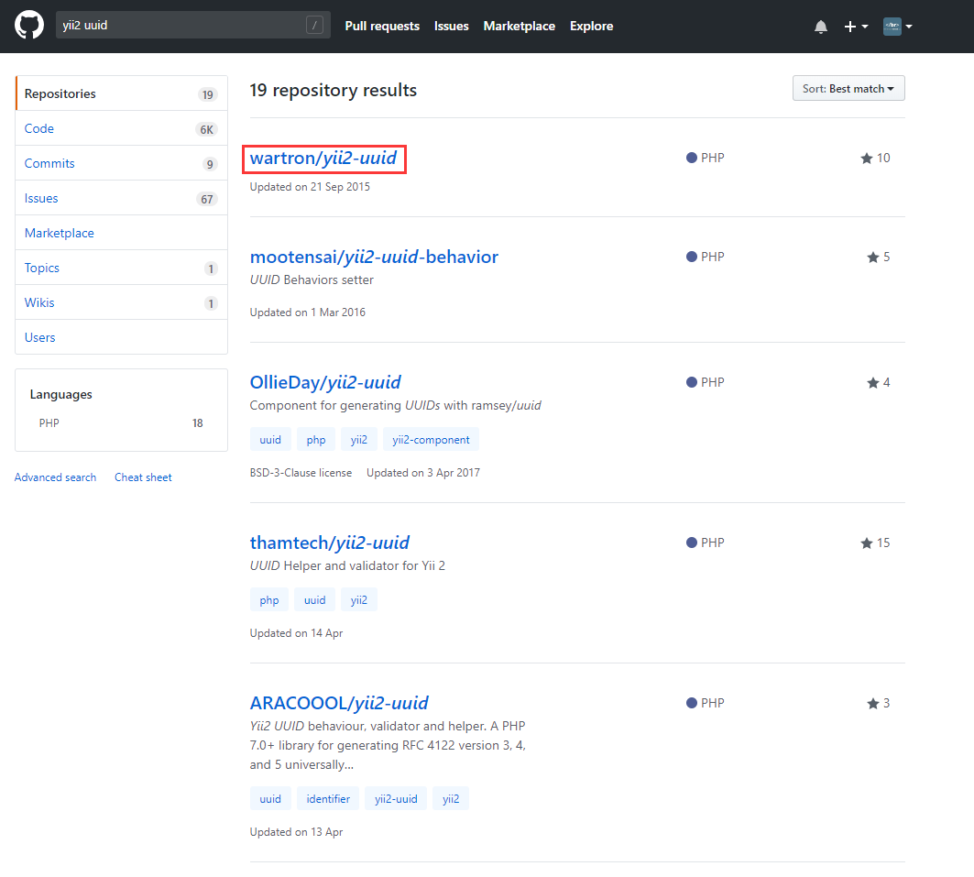Open the notifications bell
This screenshot has height=877, width=974.
[820, 27]
